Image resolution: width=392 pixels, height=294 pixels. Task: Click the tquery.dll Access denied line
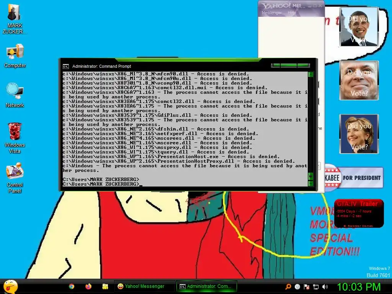point(156,152)
